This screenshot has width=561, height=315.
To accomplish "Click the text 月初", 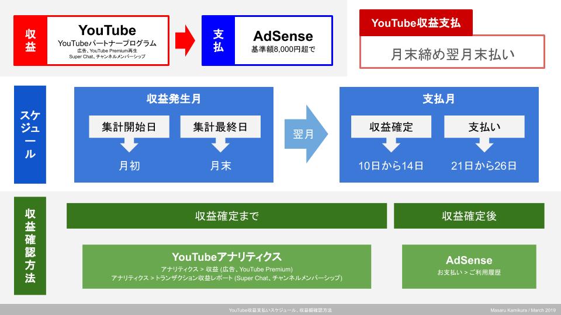I will point(129,166).
